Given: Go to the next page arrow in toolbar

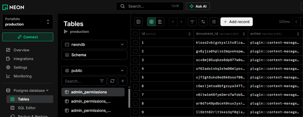Looking at the screenshot, I should (x=181, y=22).
